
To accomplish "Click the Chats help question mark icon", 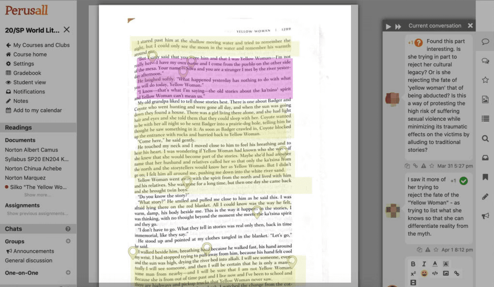I will [68, 229].
